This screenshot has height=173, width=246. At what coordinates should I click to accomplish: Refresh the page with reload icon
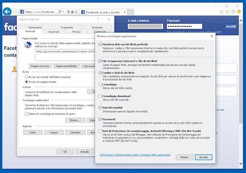point(76,12)
